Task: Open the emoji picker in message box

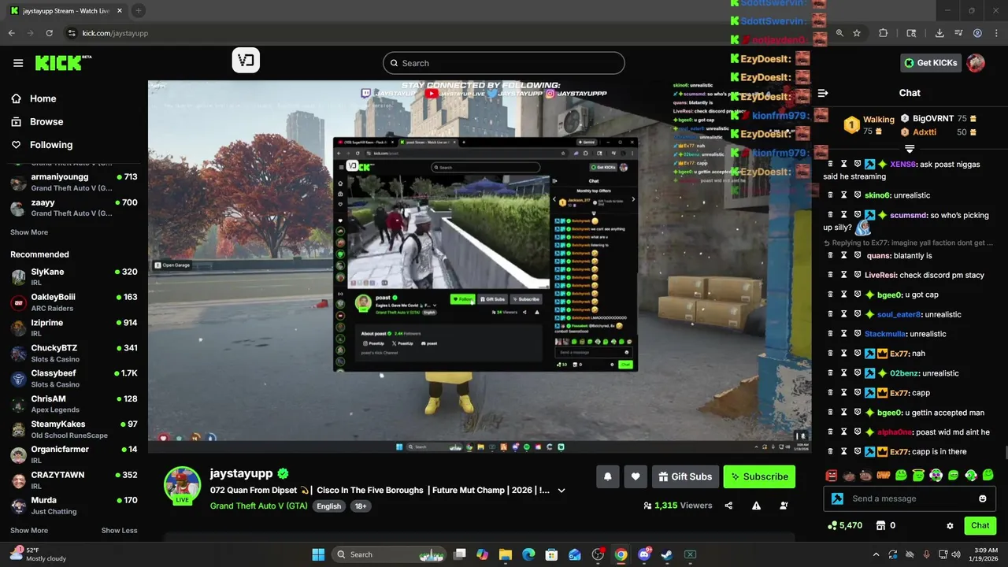Action: click(982, 498)
